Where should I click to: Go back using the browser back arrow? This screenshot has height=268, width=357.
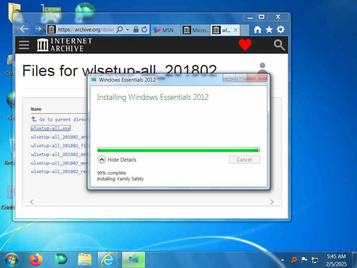click(23, 29)
